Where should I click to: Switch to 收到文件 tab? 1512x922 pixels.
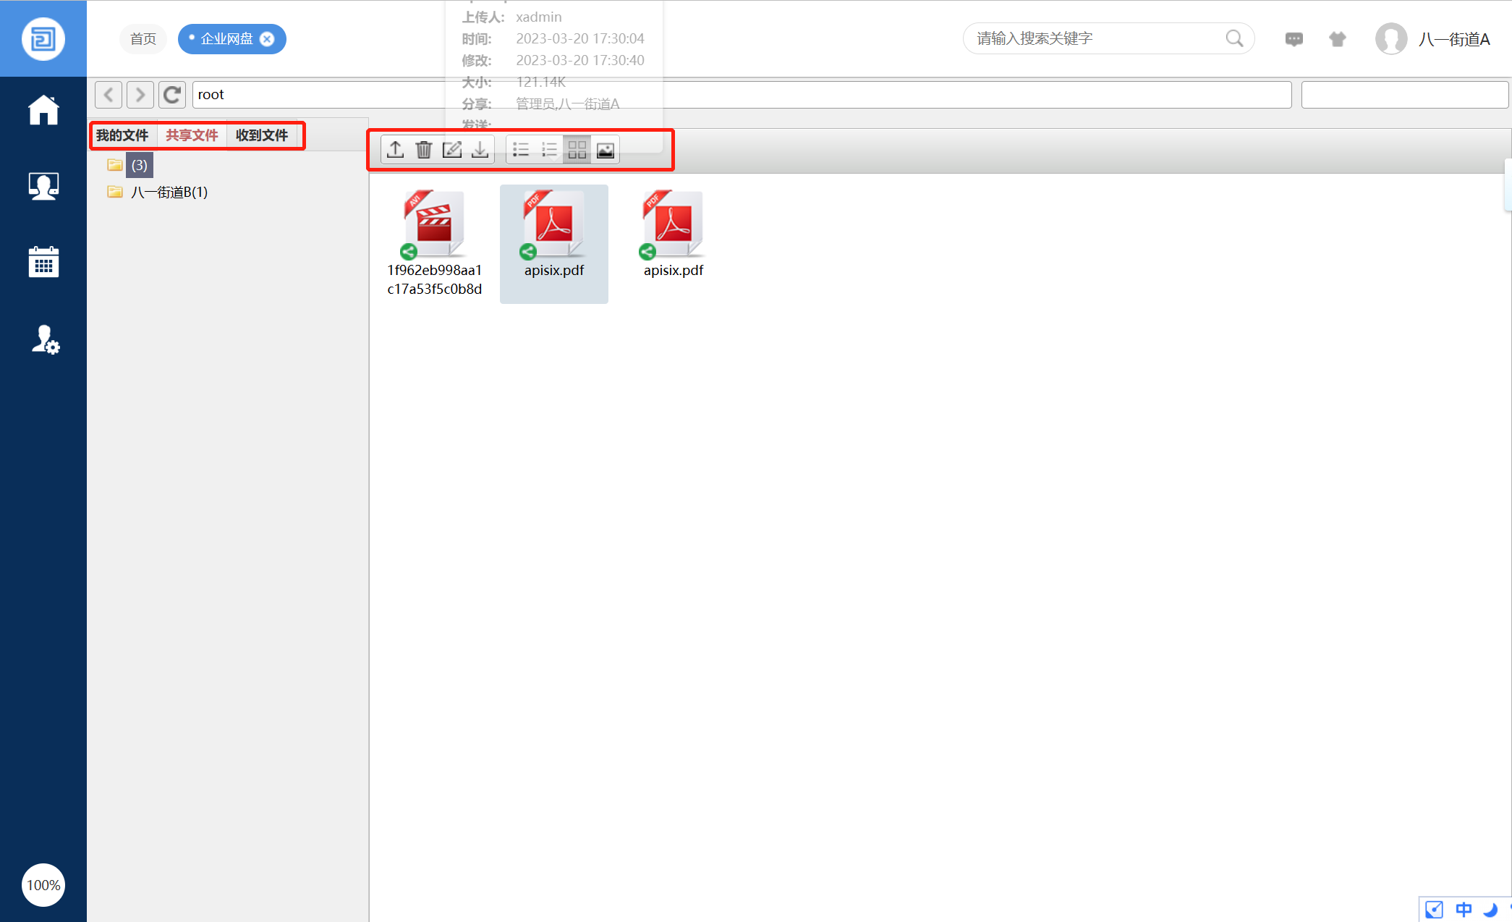coord(261,135)
